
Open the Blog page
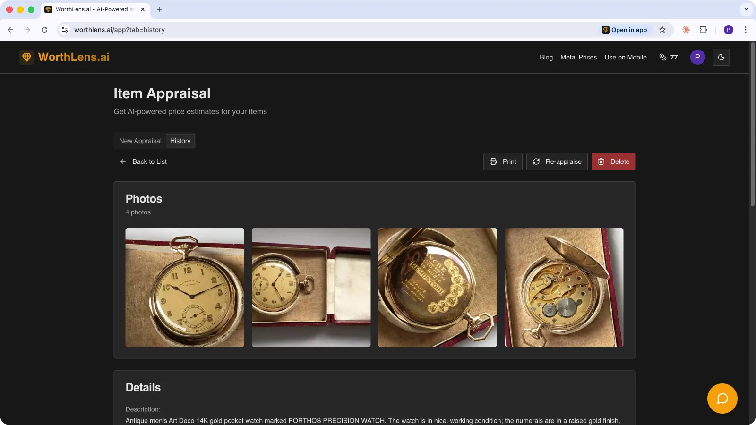click(546, 57)
